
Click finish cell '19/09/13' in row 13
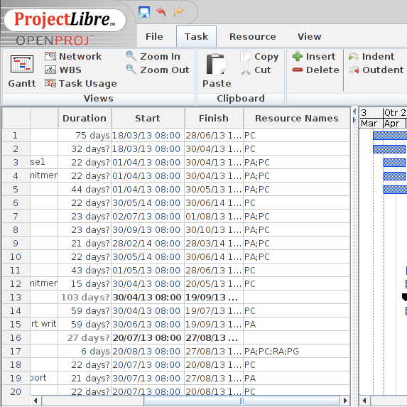pyautogui.click(x=214, y=297)
